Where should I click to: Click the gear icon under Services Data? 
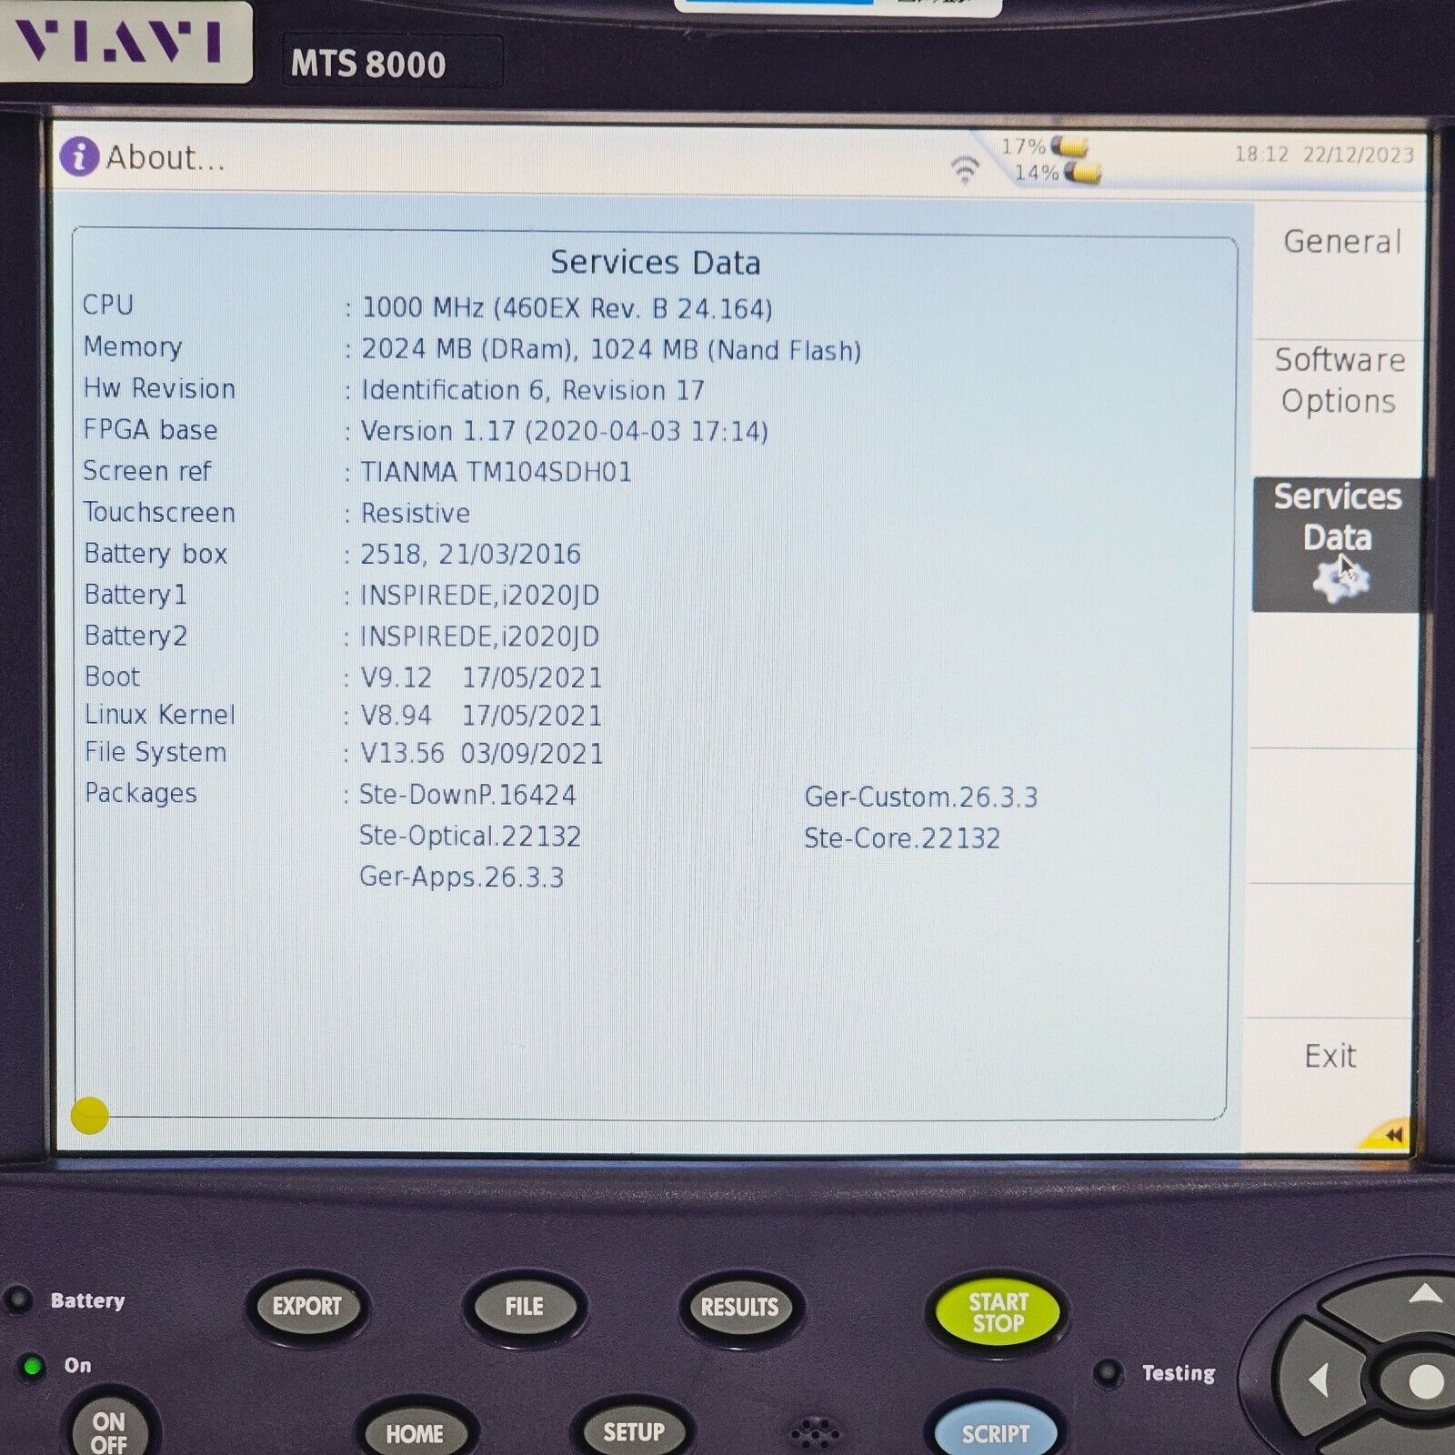[x=1339, y=579]
